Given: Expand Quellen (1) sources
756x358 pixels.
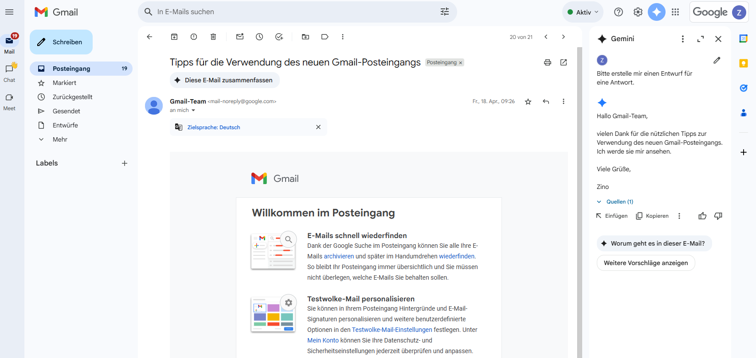Looking at the screenshot, I should point(615,202).
